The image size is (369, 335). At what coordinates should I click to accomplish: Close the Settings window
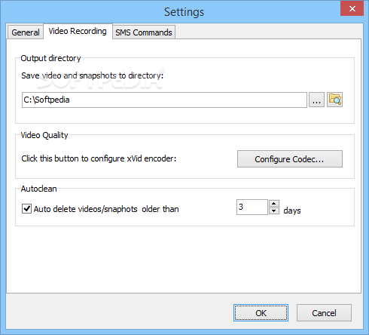click(x=352, y=8)
